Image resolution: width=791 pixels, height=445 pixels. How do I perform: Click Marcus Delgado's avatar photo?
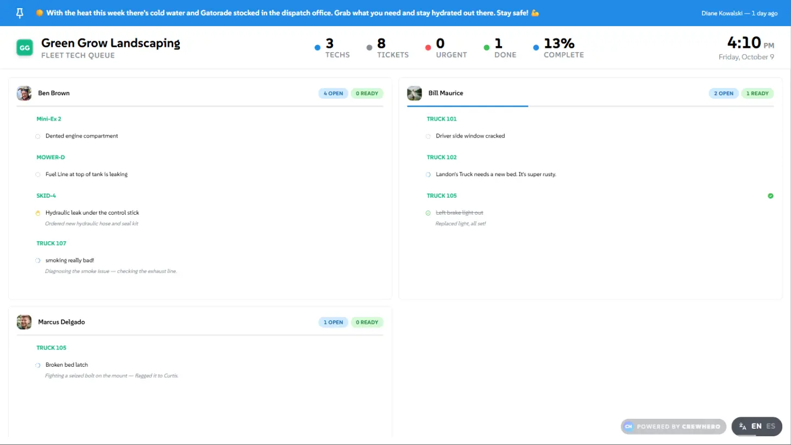[x=24, y=322]
